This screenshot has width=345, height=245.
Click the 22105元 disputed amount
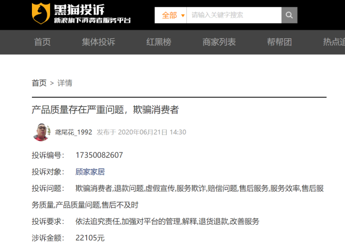(90, 238)
